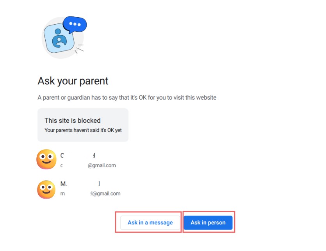This screenshot has width=326, height=251.
Task: Click the parent-and-child figure icon
Action: [59, 38]
